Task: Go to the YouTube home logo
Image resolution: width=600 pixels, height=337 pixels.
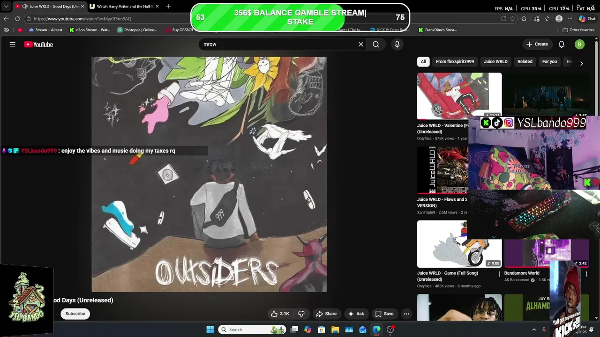Action: pos(38,44)
